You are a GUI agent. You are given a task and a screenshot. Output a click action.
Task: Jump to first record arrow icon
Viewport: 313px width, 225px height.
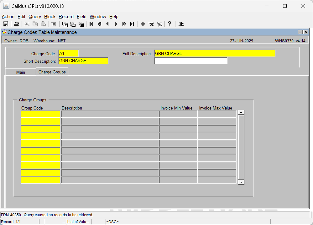91,24
